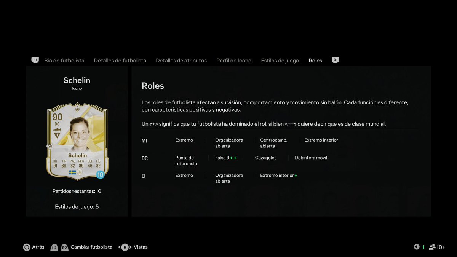Switch to Detalles de futbolista tab
The width and height of the screenshot is (457, 257).
[x=120, y=61]
